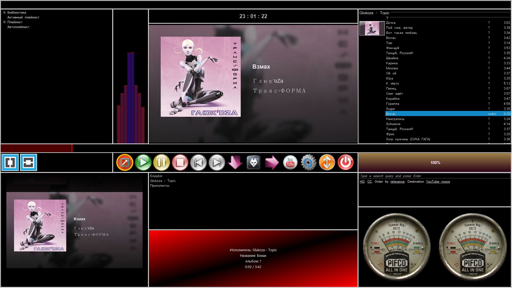Select Автоплейлист in the left tree
The width and height of the screenshot is (512, 288).
[18, 27]
